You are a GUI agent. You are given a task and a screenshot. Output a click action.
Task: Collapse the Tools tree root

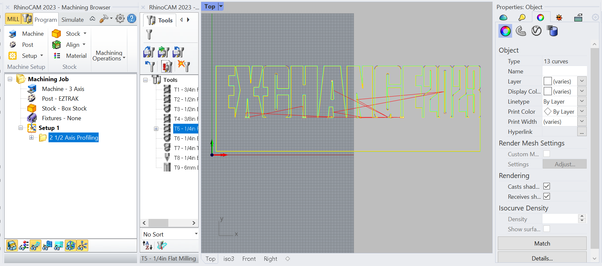145,80
